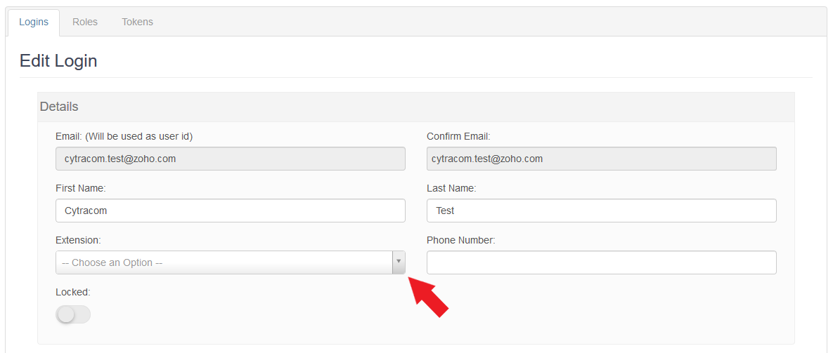Click the Last Name label

click(451, 188)
